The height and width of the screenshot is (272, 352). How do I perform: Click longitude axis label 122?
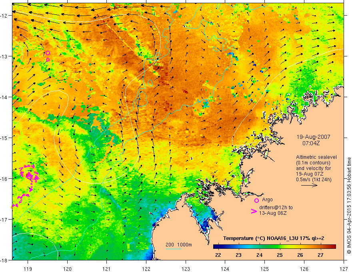pos(146,269)
